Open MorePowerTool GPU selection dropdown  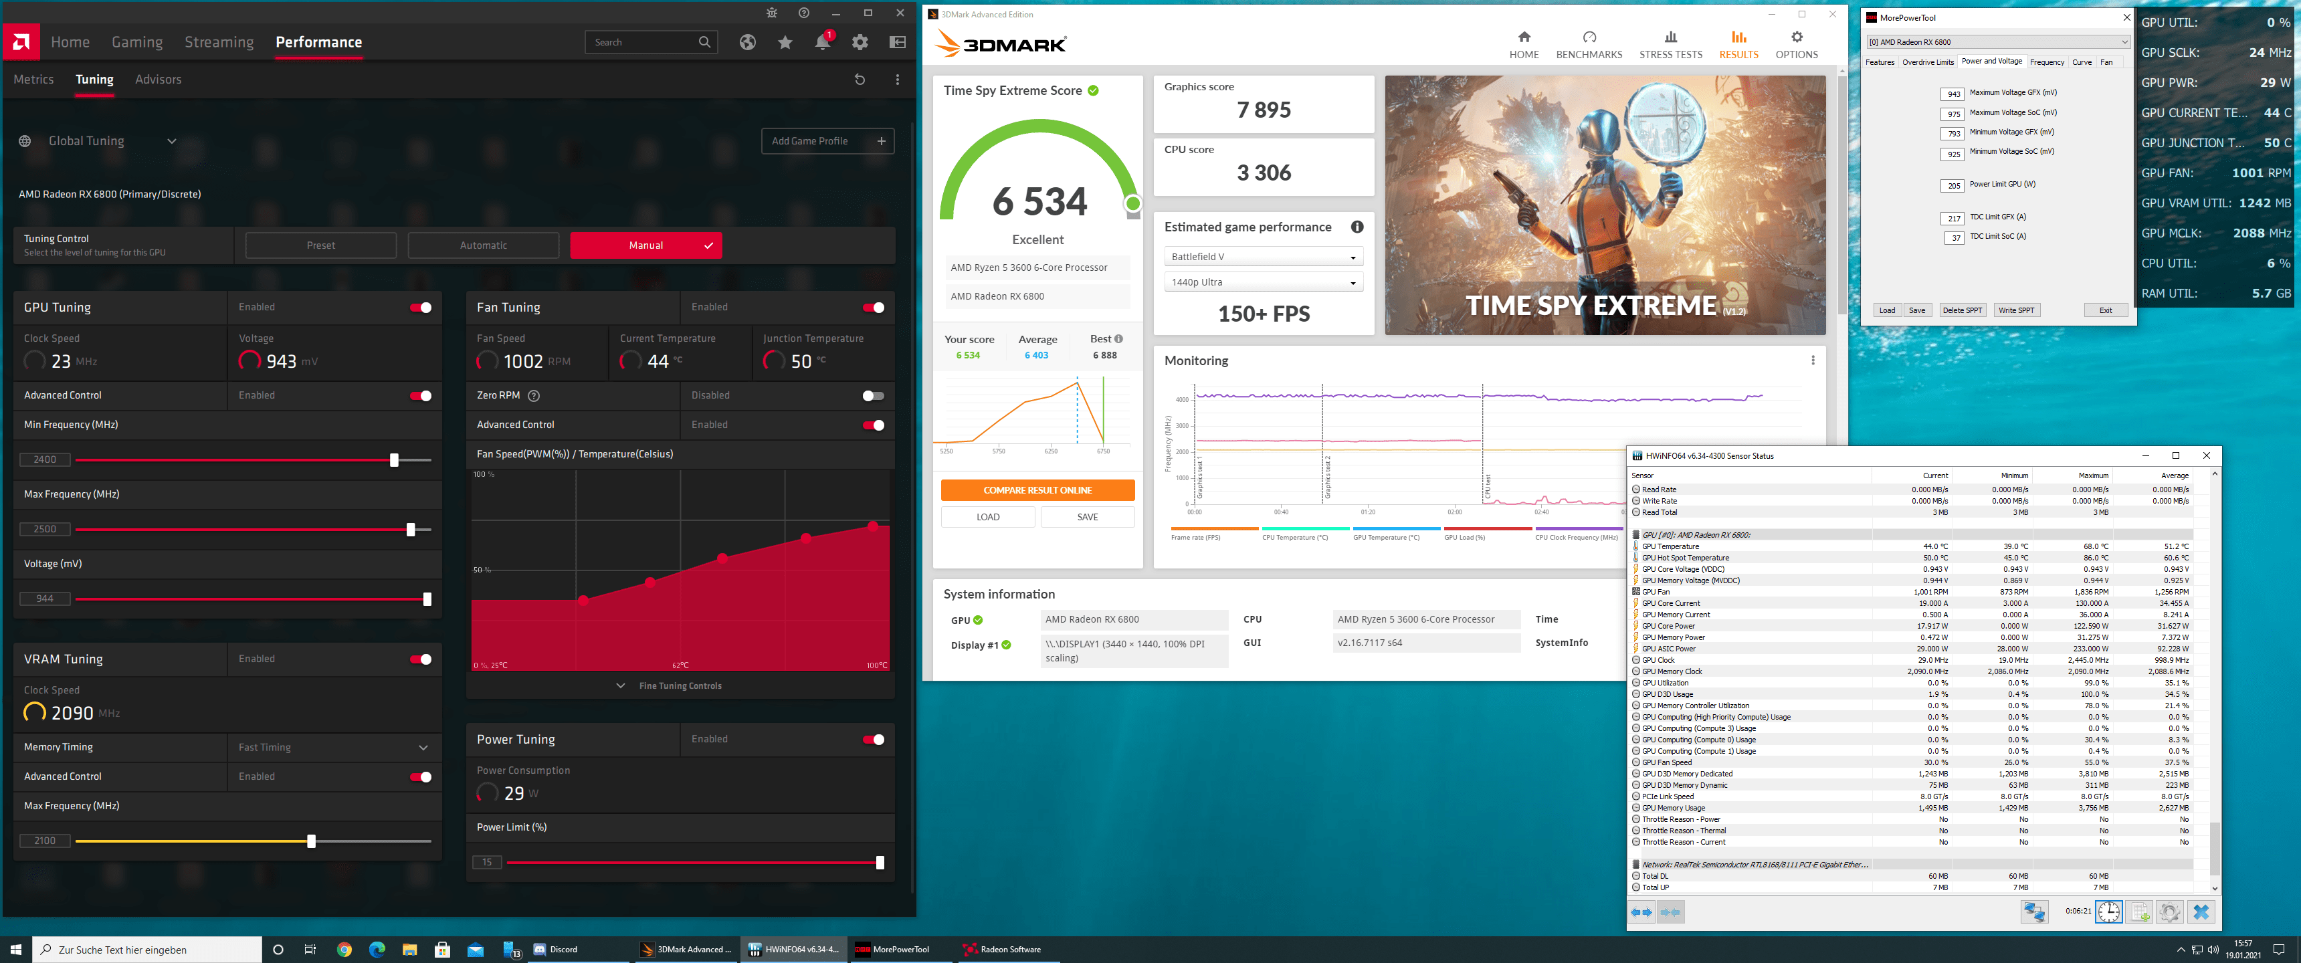click(1997, 42)
